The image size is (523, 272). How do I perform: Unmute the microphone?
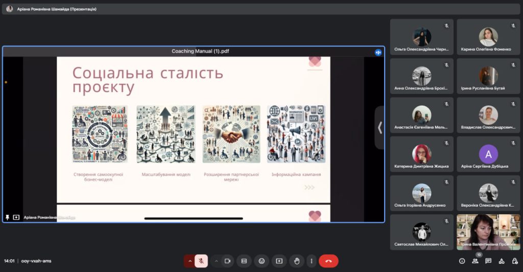[x=201, y=261]
